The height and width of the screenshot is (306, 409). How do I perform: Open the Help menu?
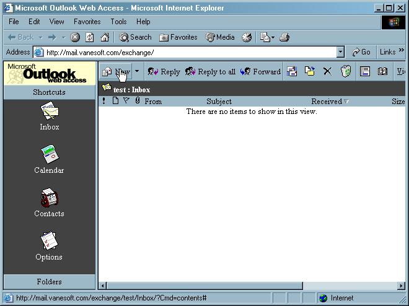pos(143,22)
